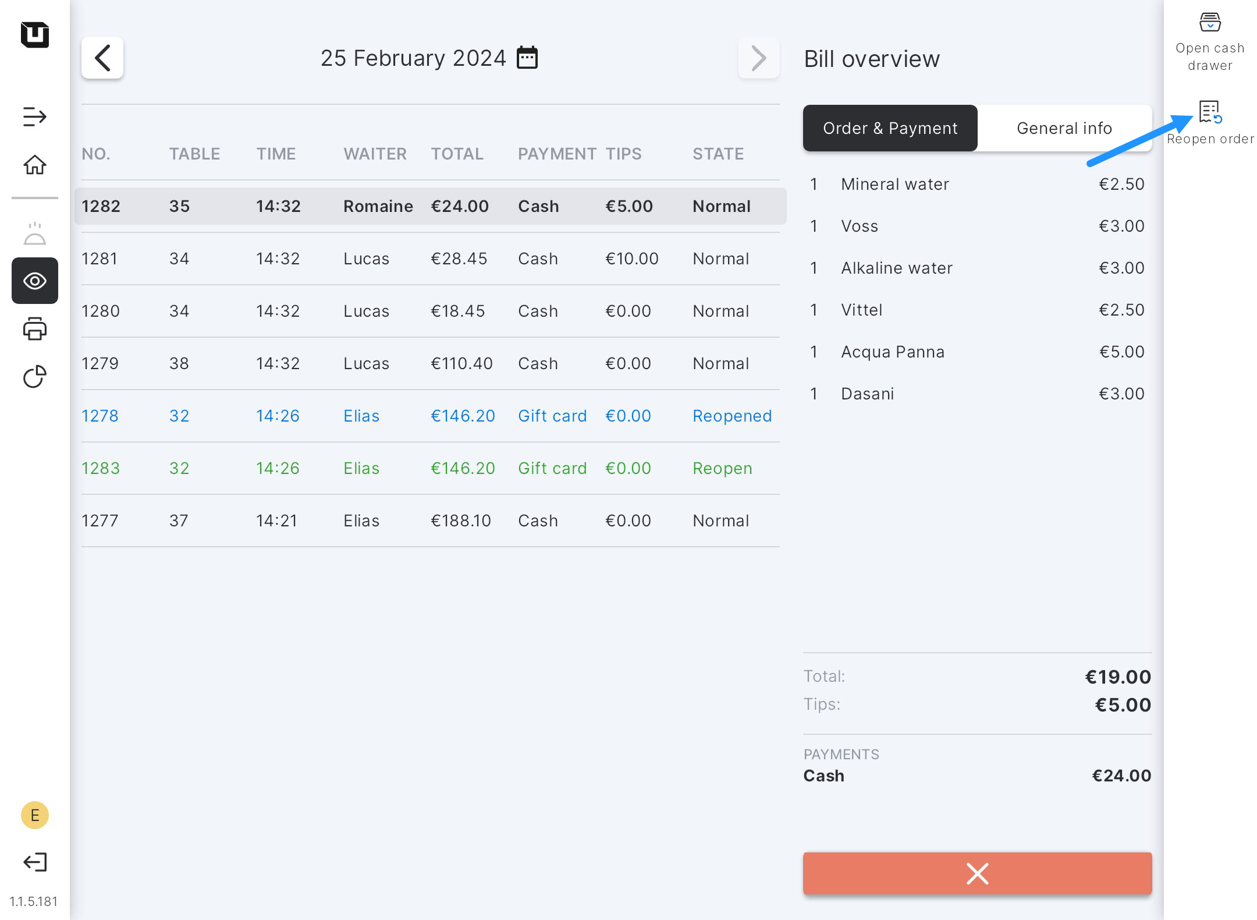
Task: Open the user avatar E
Action: pyautogui.click(x=35, y=815)
